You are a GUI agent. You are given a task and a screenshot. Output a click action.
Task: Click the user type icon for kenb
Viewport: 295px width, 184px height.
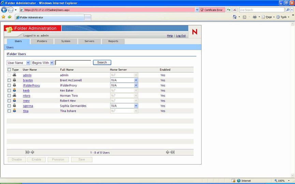point(14,90)
